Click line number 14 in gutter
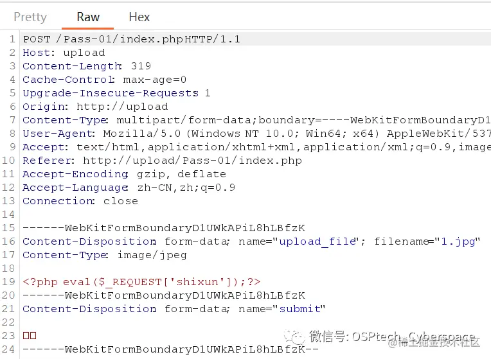Image resolution: width=491 pixels, height=359 pixels. 8,214
